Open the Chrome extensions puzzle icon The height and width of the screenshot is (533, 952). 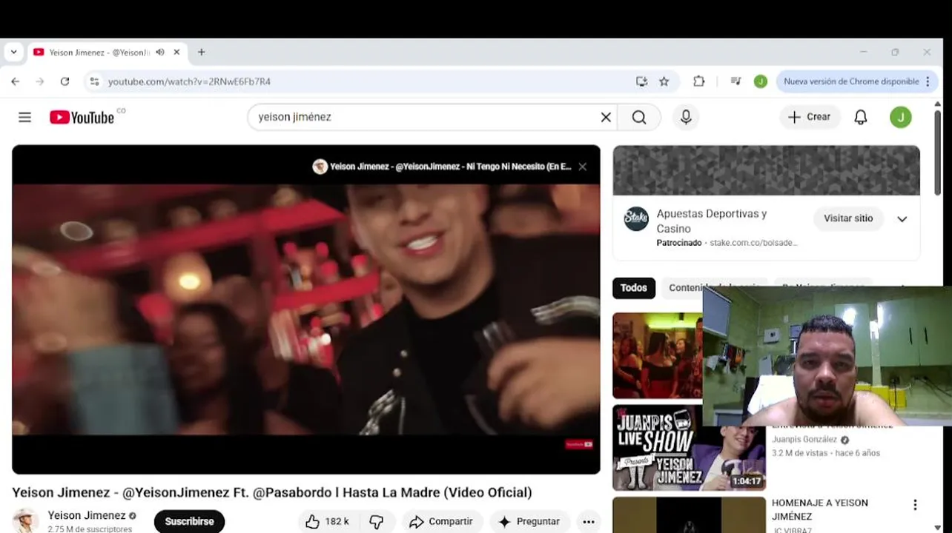click(x=698, y=81)
